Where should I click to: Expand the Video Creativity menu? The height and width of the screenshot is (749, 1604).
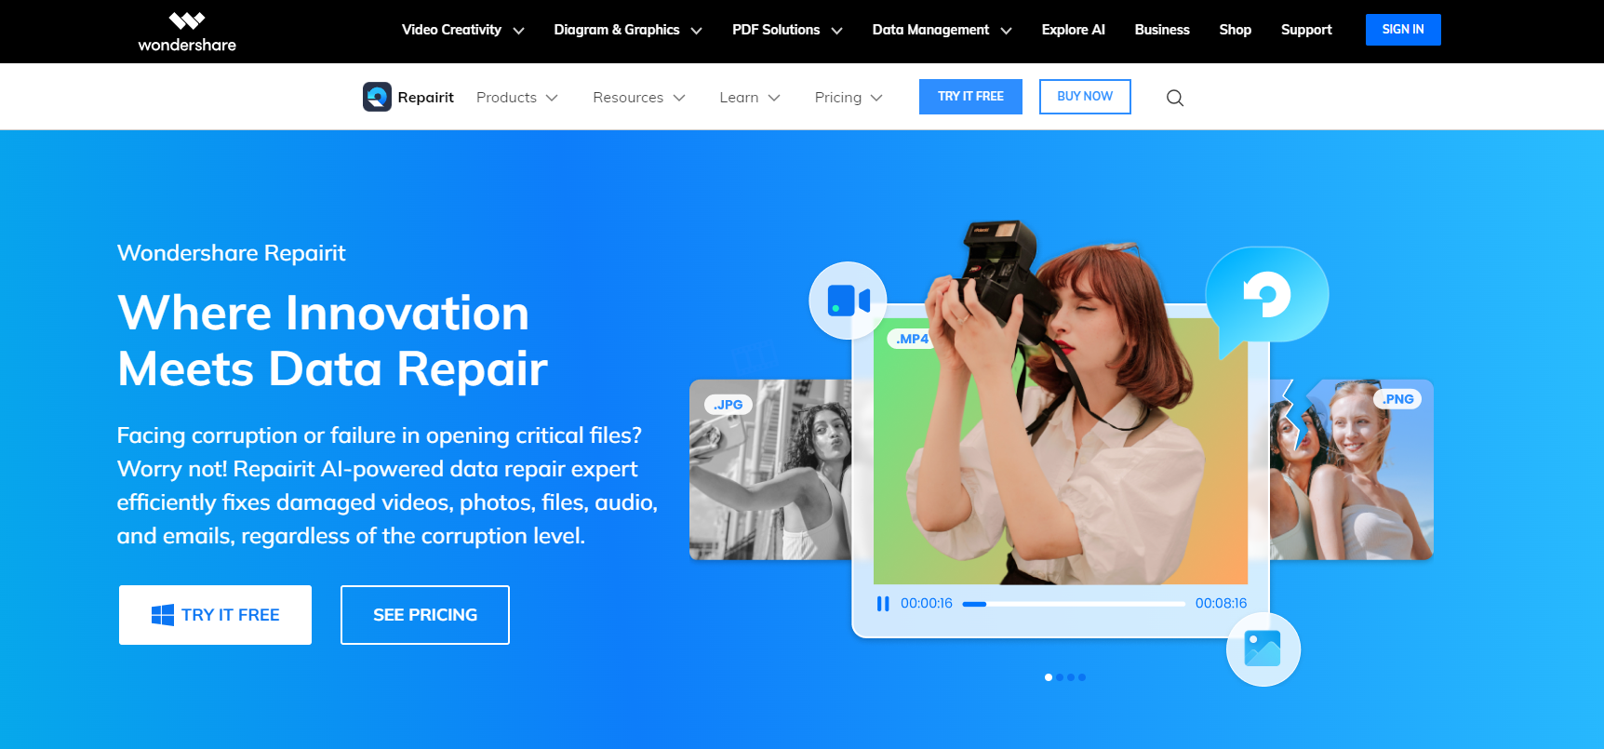coord(462,30)
